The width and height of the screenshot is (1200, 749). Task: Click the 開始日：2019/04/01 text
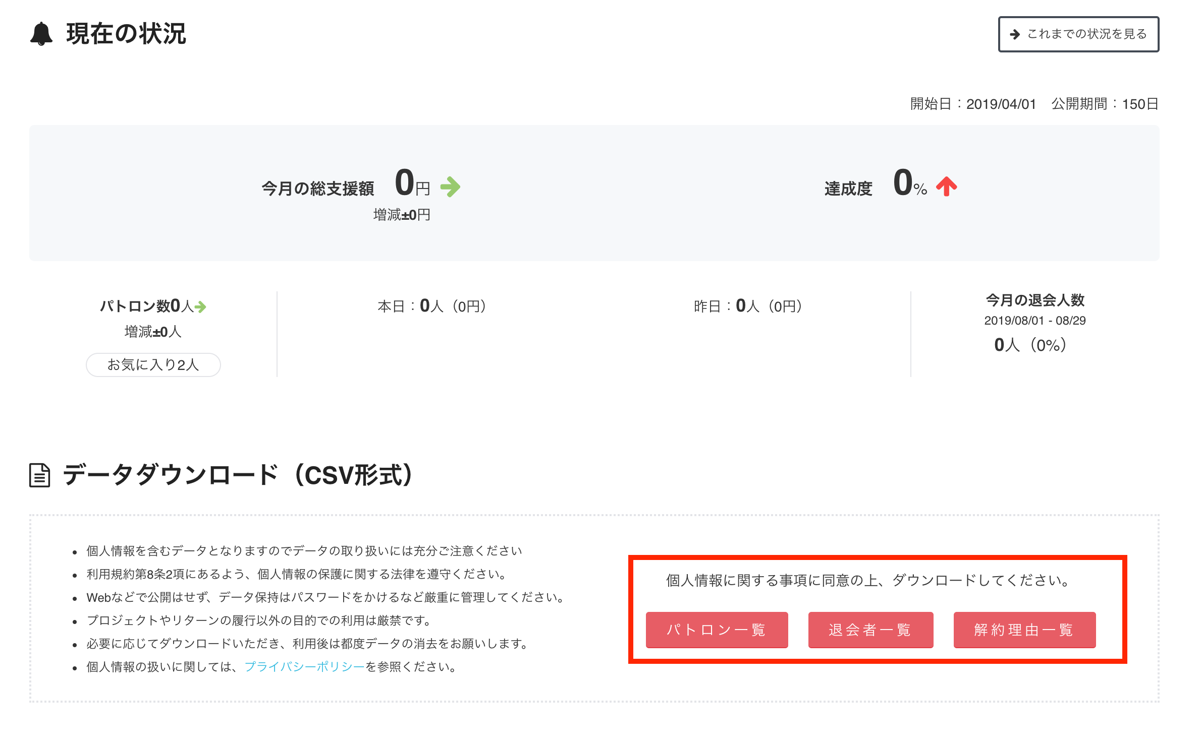973,104
